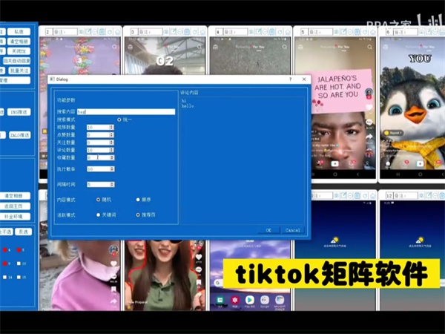Click the 评论内容 text area with hi hello
Screen dimensions: 445x334
242,160
